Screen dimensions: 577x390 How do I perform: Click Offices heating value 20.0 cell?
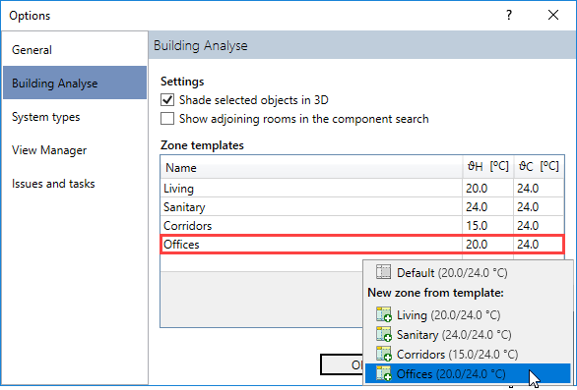488,245
